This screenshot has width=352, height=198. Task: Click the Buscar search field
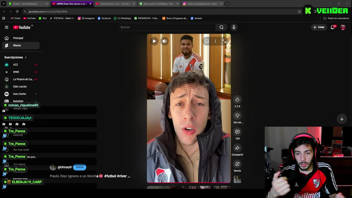167,27
